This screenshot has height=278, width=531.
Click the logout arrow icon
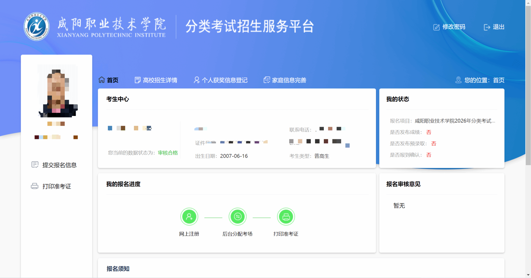(x=487, y=27)
